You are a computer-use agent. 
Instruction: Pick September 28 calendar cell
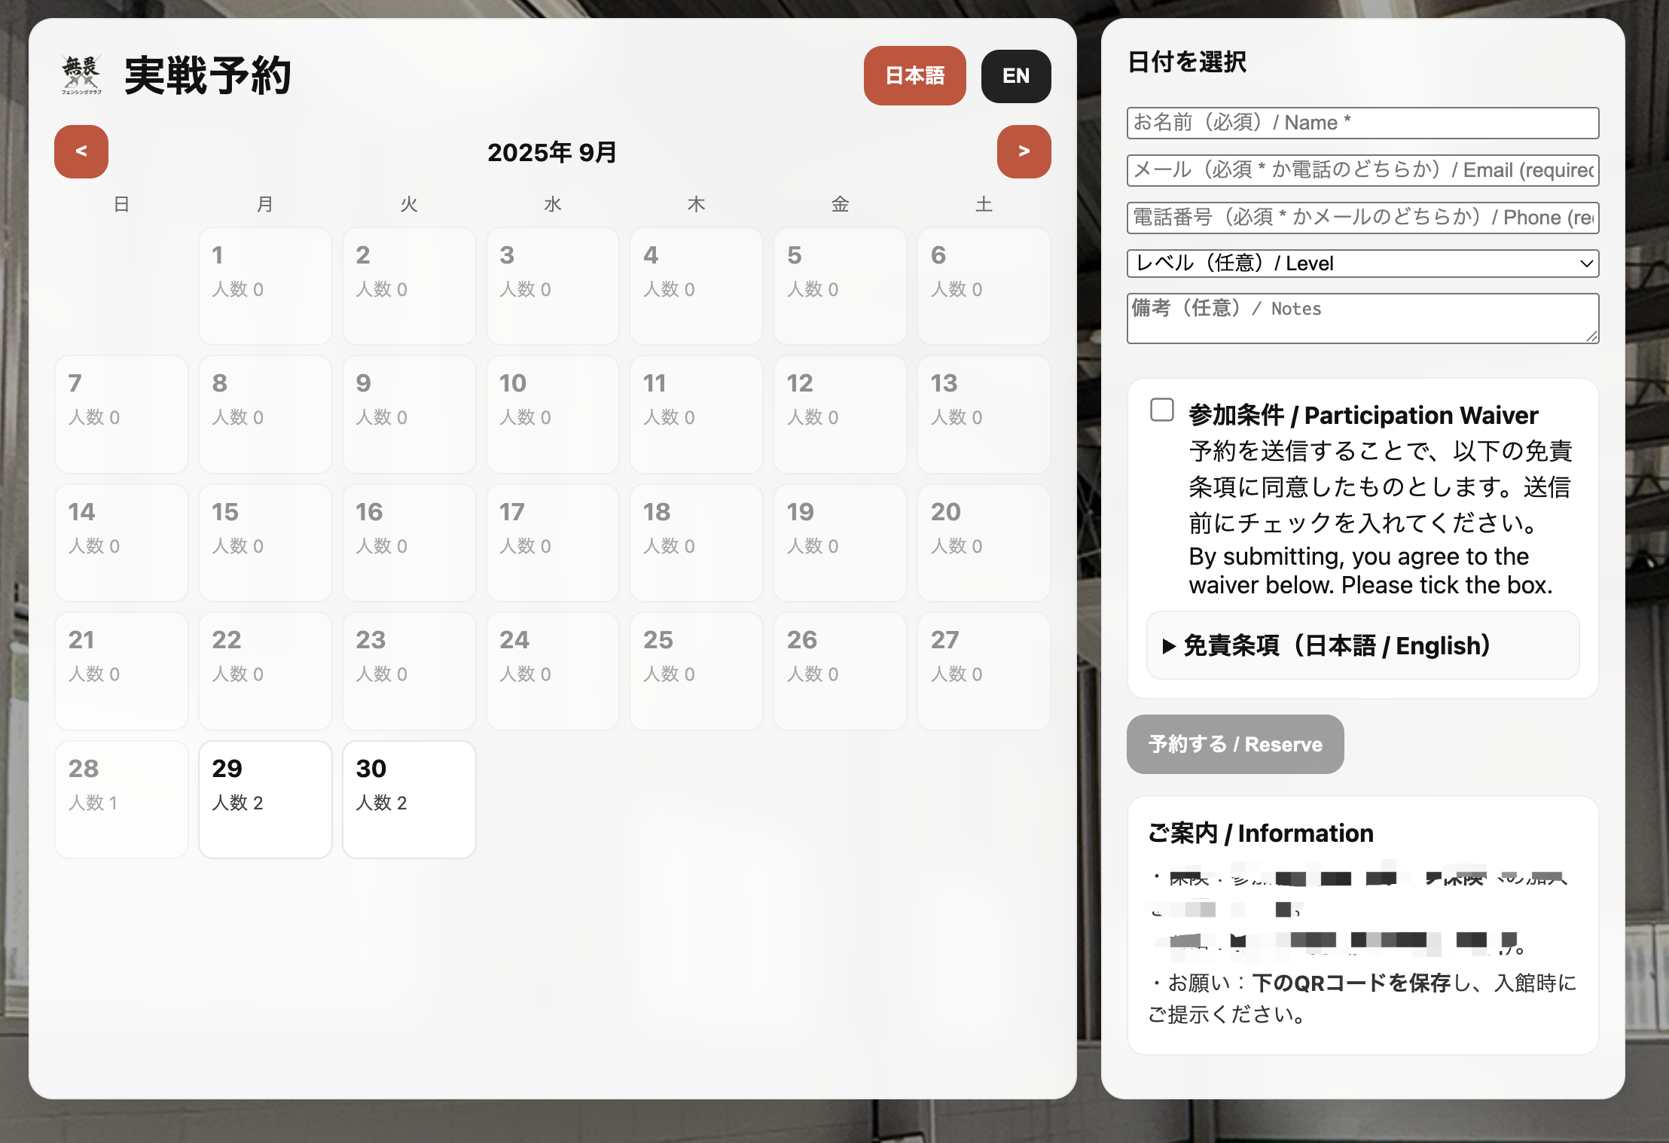pyautogui.click(x=121, y=799)
